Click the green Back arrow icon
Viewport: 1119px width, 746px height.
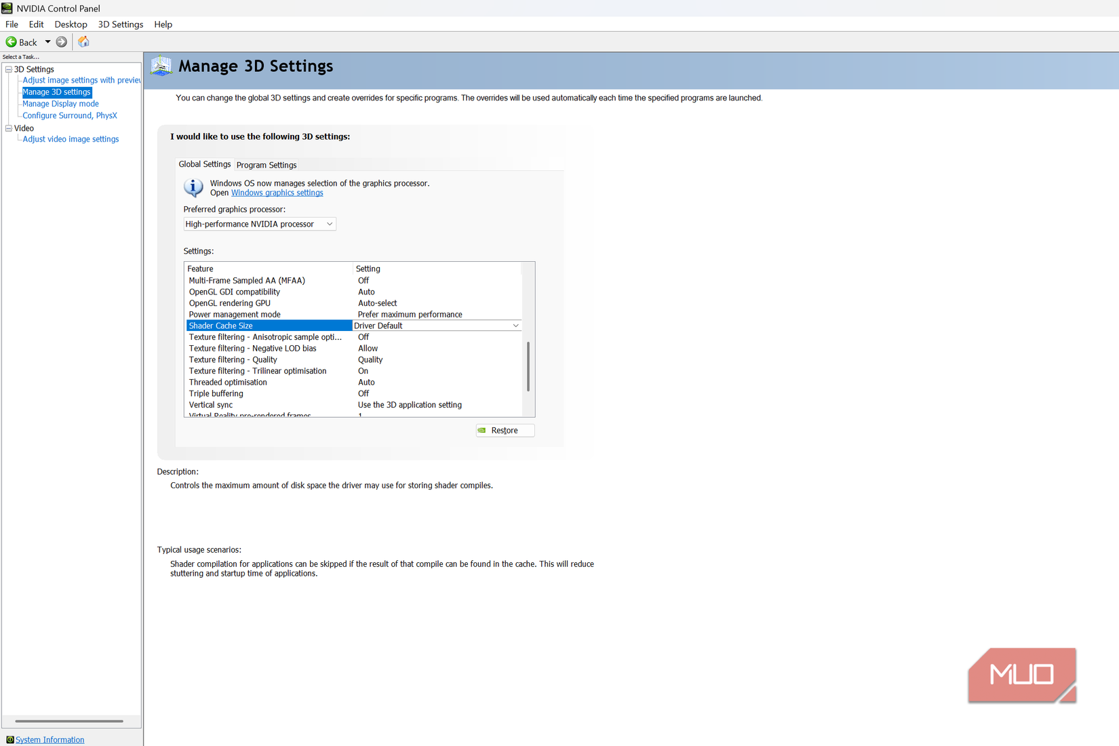(11, 42)
